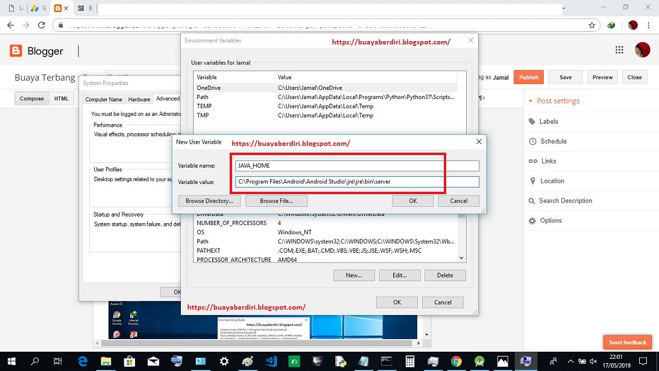659x371 pixels.
Task: Click Send feedback button
Action: pyautogui.click(x=628, y=343)
